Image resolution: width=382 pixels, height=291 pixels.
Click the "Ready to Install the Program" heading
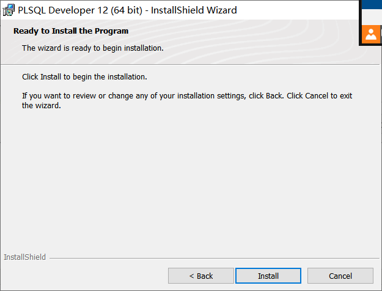coord(71,31)
